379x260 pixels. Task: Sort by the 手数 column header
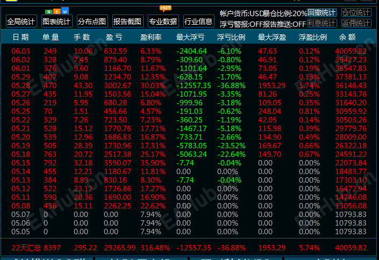tap(82, 37)
